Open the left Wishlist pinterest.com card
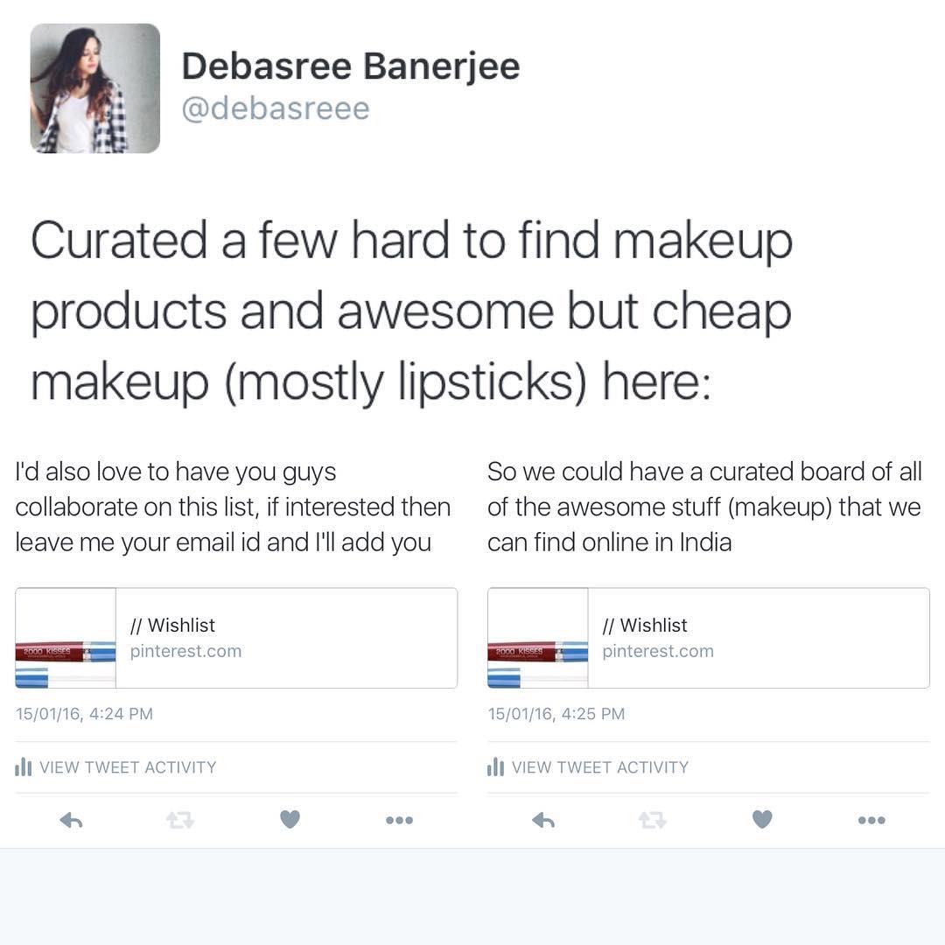 pos(236,638)
